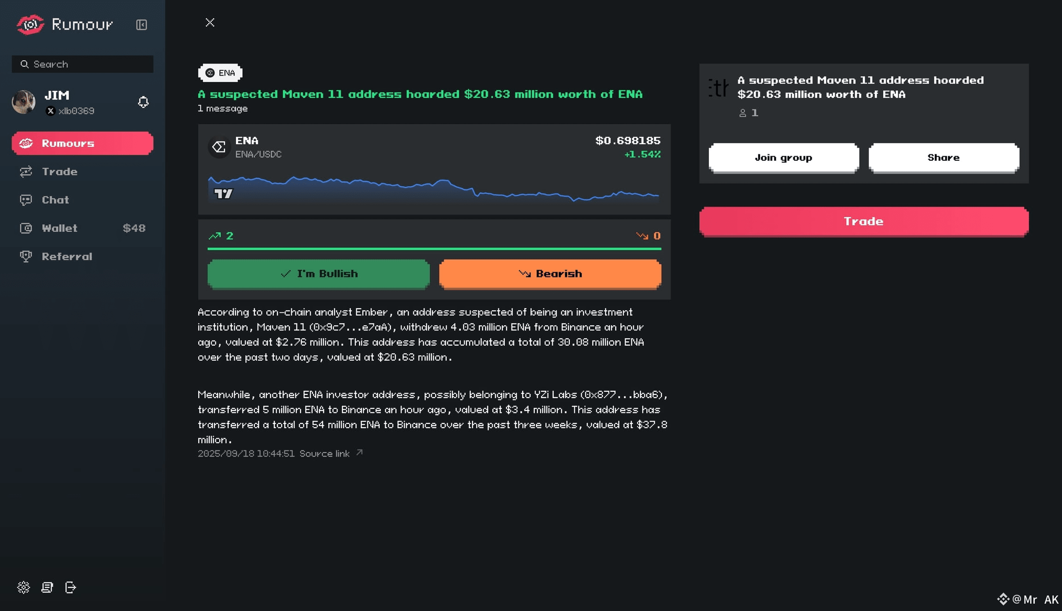This screenshot has width=1062, height=611.
Task: Click the Search input field
Action: pos(88,64)
